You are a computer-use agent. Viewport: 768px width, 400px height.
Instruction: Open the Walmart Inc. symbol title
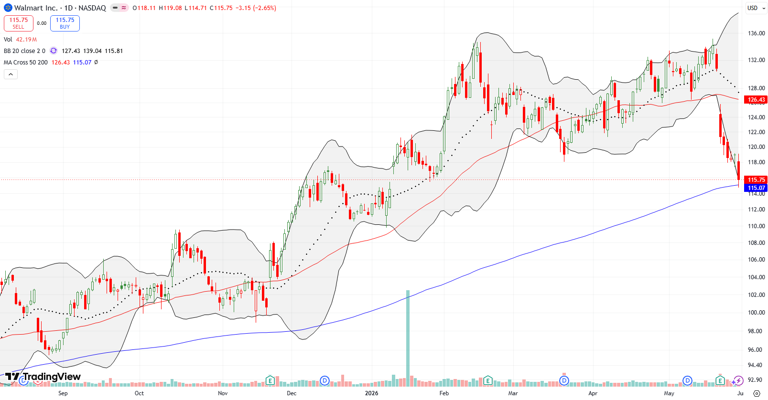coord(60,8)
